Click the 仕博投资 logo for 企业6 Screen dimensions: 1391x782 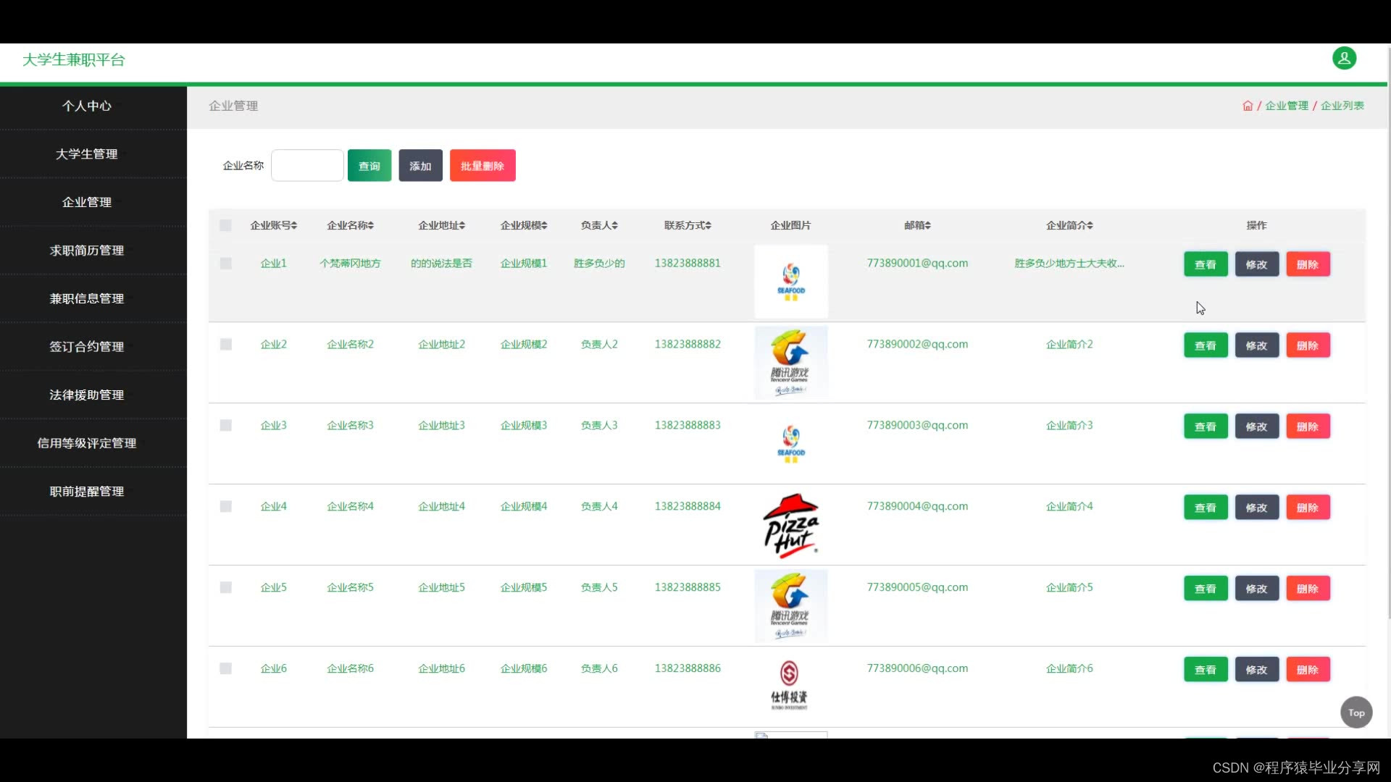point(789,686)
